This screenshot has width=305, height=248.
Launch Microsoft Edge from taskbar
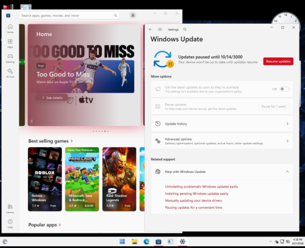pos(146,241)
